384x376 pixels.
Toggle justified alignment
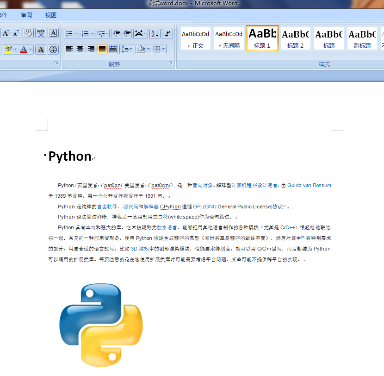click(102, 49)
